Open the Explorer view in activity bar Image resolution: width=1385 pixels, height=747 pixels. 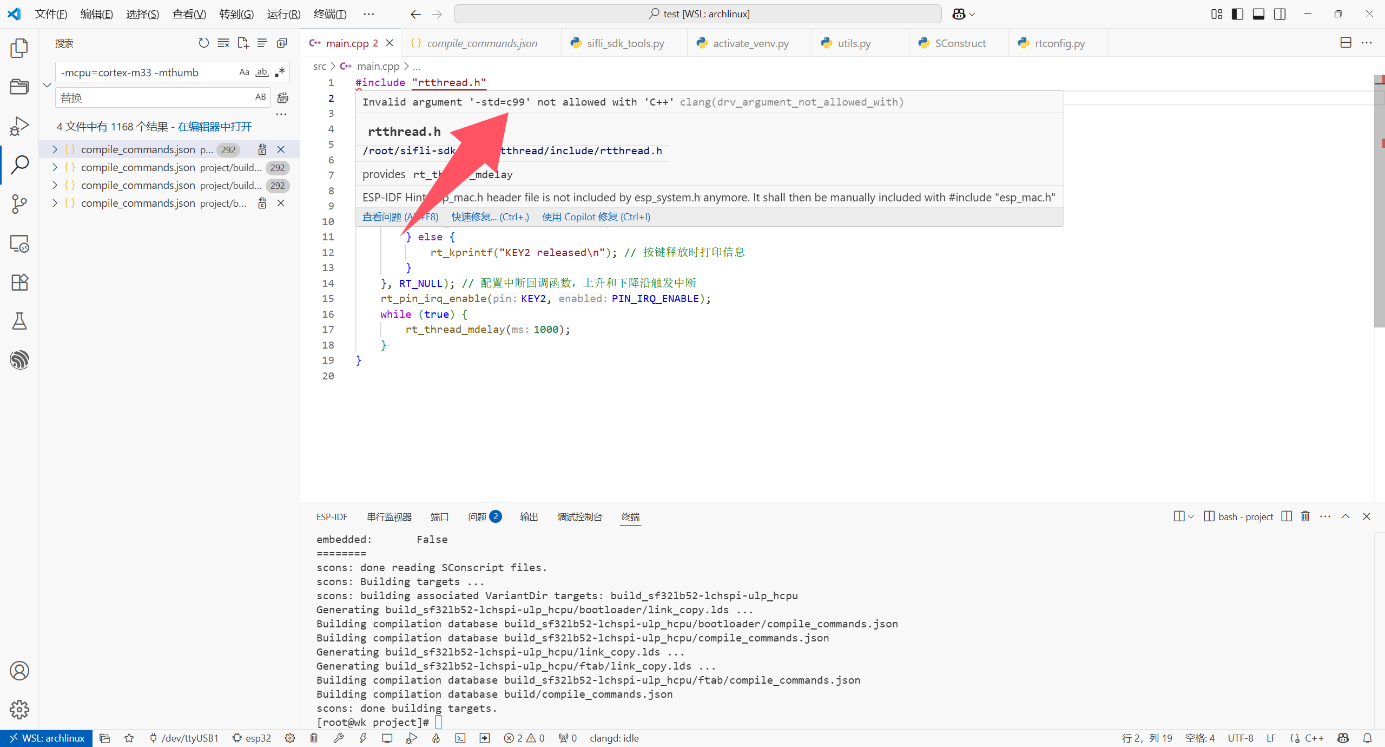point(19,48)
